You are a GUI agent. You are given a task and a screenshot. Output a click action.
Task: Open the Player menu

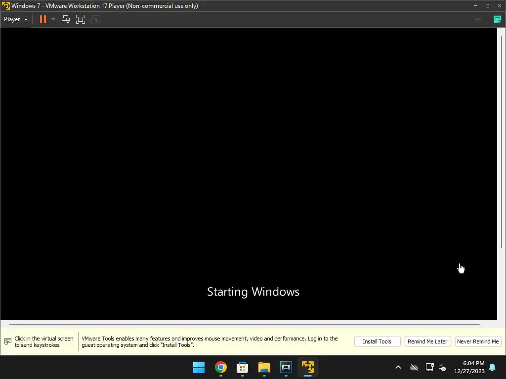click(x=15, y=19)
